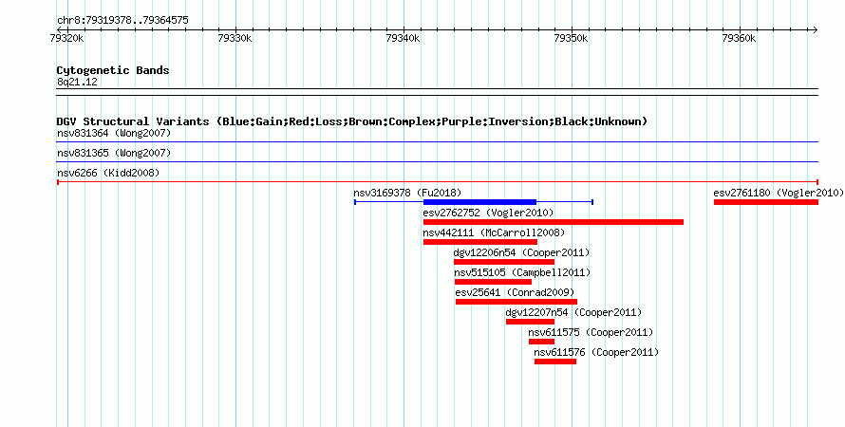The width and height of the screenshot is (845, 427).
Task: Click the 79330k ruler tick label
Action: coord(235,38)
